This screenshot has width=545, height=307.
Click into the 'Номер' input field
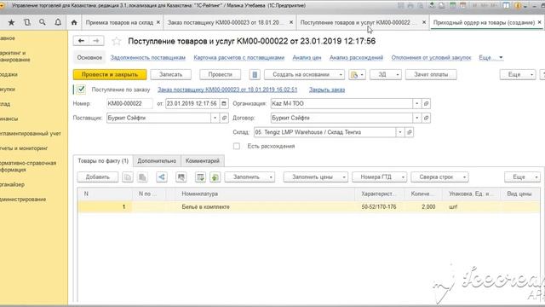129,103
